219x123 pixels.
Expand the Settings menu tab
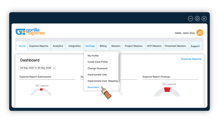click(90, 46)
